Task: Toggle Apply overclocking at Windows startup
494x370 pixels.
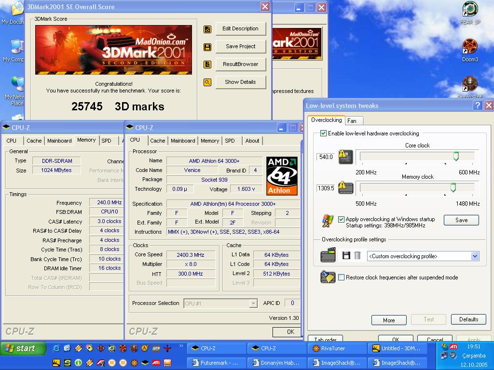Action: [x=341, y=219]
